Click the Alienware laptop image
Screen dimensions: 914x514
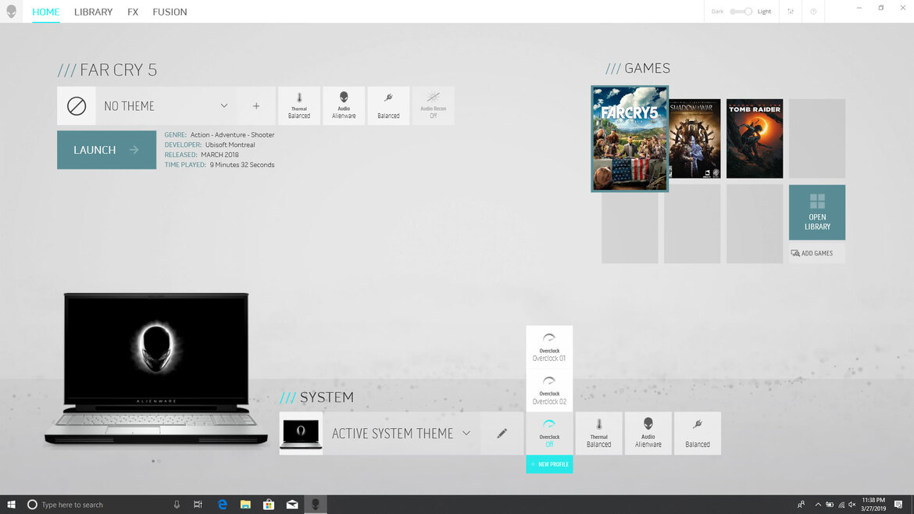[155, 369]
